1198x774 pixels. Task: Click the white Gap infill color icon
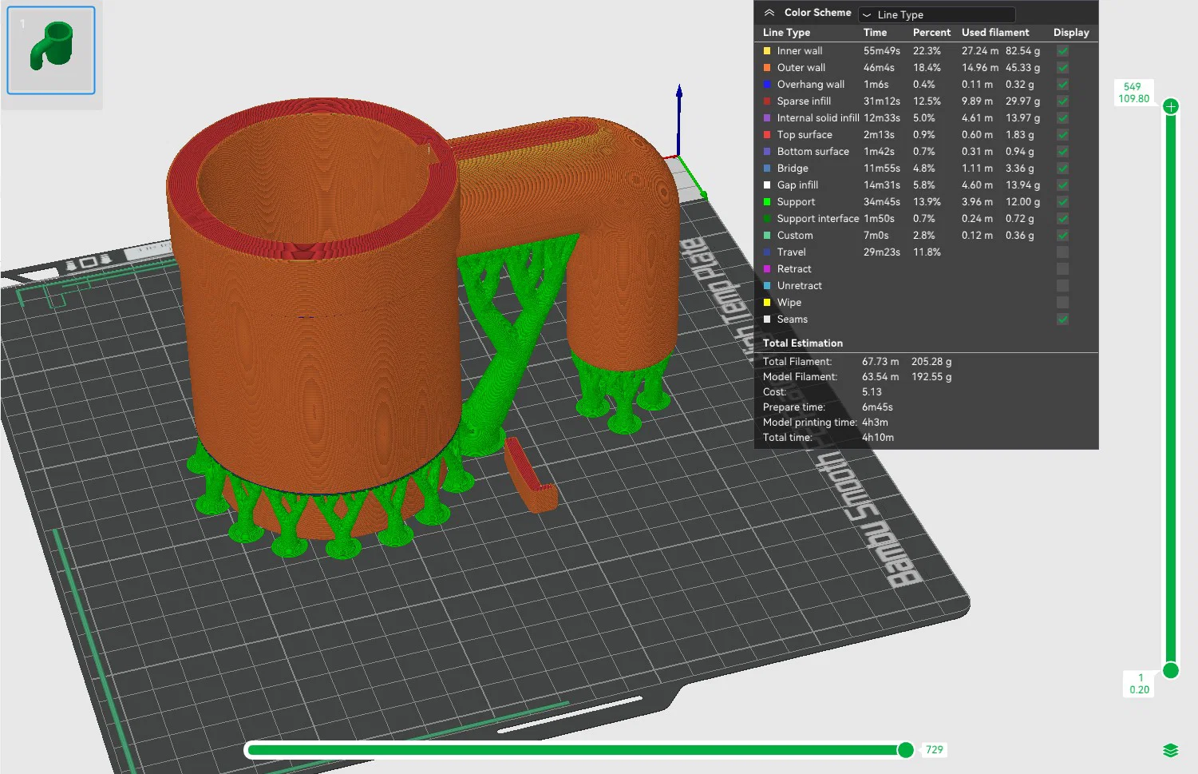(x=767, y=185)
